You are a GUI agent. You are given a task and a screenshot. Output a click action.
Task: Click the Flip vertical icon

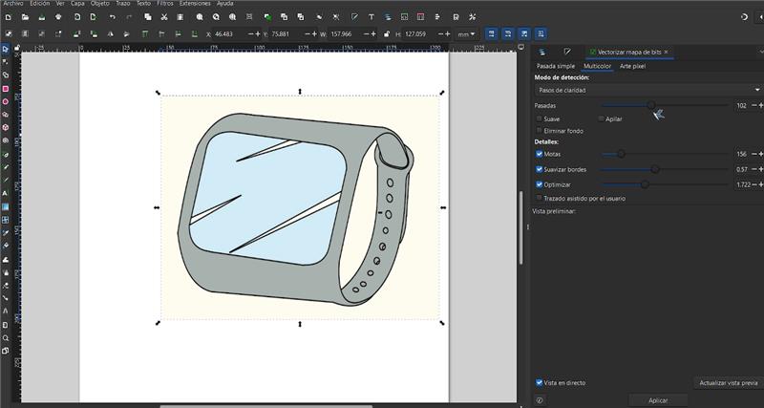pyautogui.click(x=127, y=34)
